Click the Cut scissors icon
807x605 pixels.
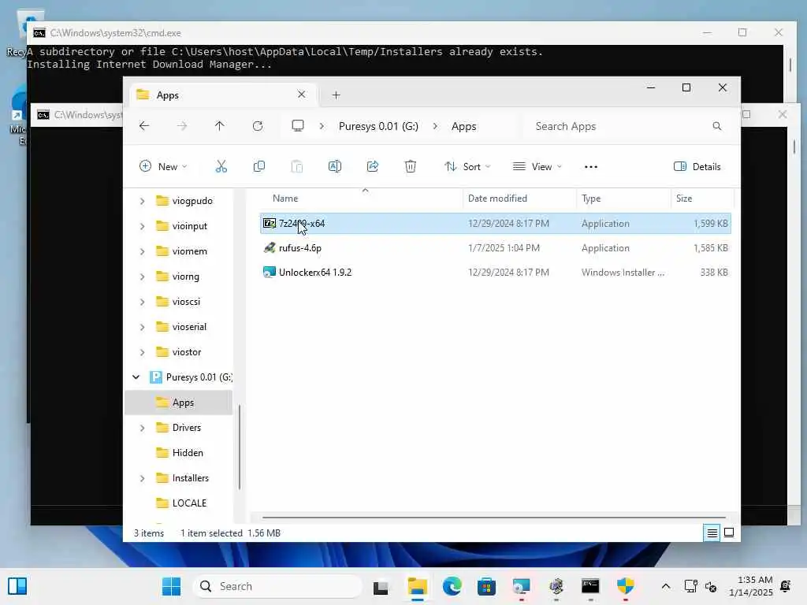221,167
